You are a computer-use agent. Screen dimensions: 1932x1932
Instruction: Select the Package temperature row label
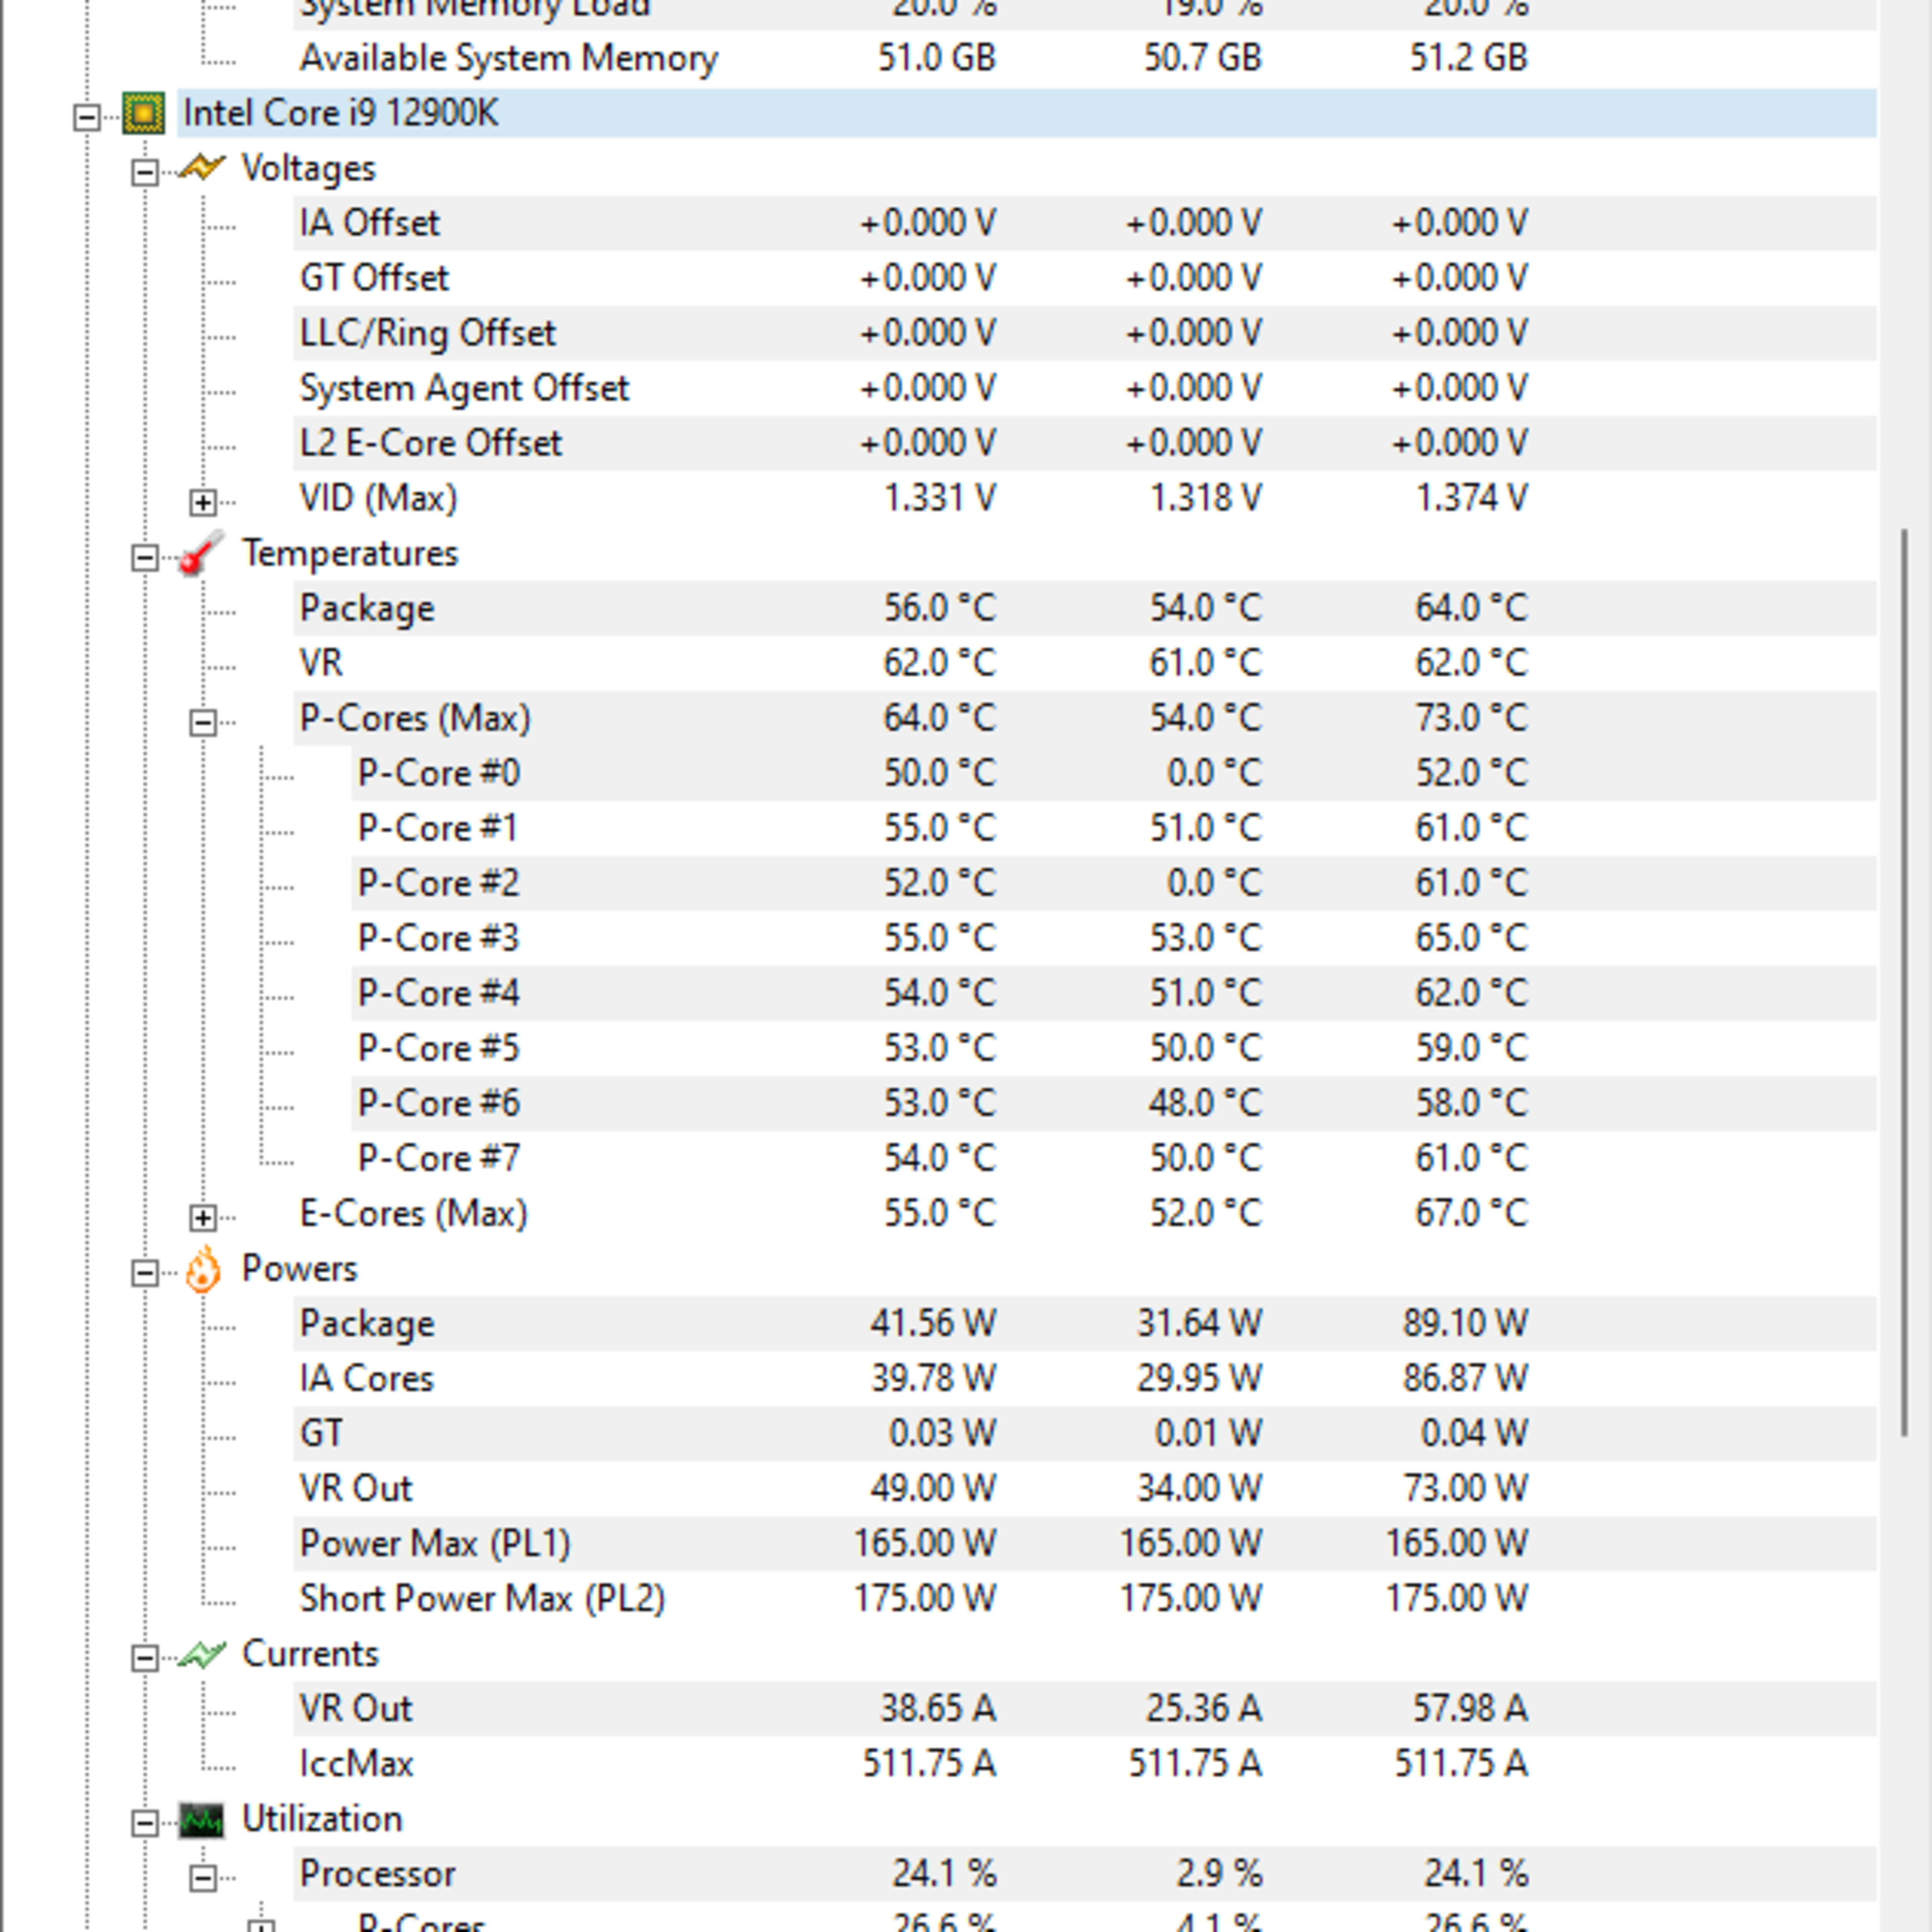[366, 609]
